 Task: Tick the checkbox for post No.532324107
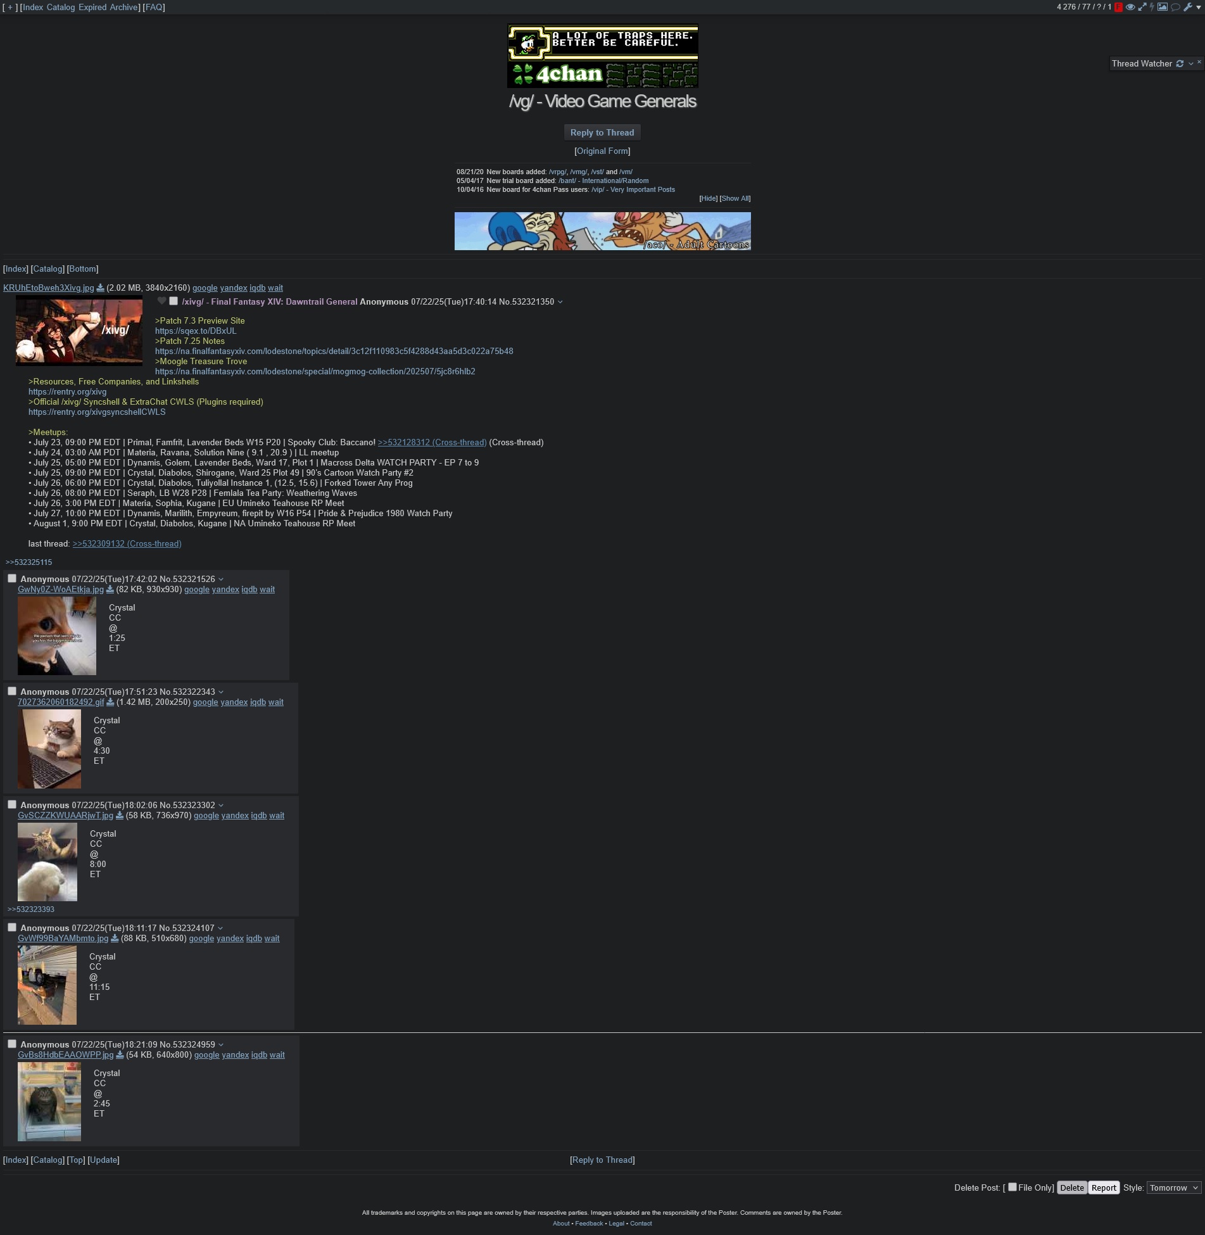click(12, 927)
